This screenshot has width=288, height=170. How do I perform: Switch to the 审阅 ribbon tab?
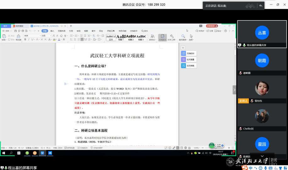(x=79, y=31)
